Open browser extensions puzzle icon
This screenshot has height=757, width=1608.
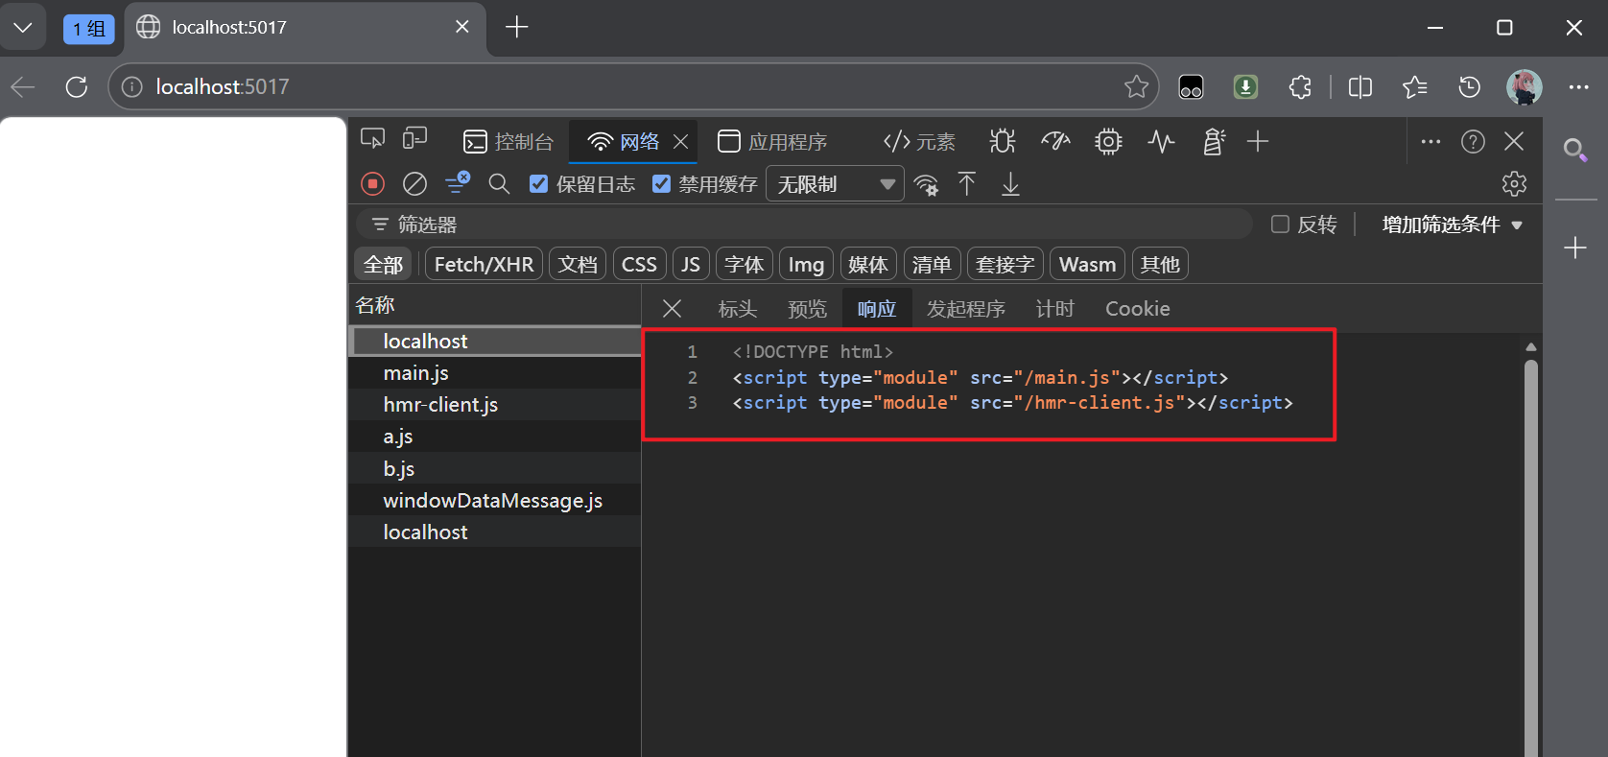1300,87
